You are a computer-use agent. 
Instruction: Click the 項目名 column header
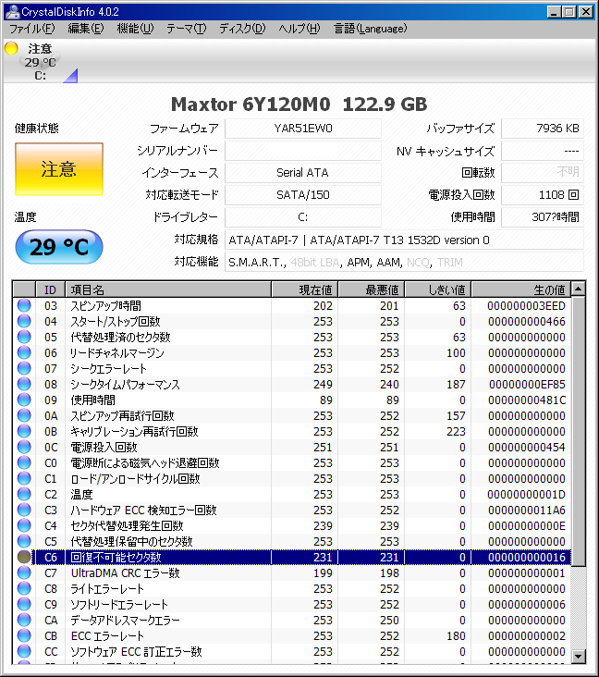pyautogui.click(x=168, y=289)
